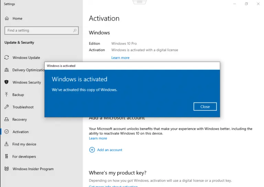Click the For developers icon
The image size is (264, 187).
(x=7, y=156)
